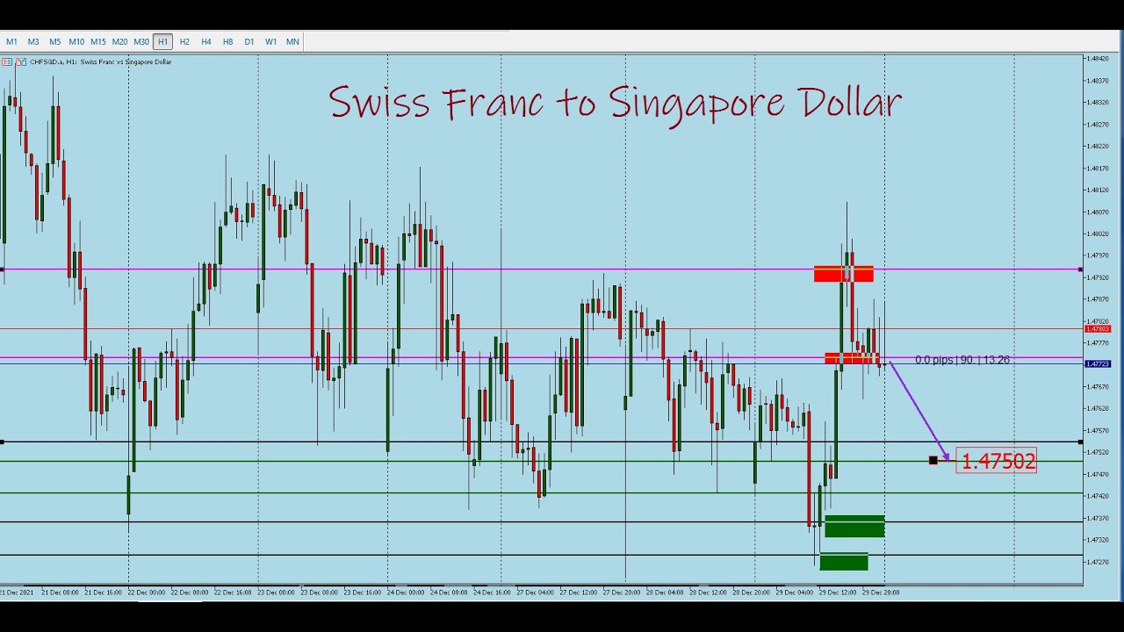Set timeframe to M30
The image size is (1124, 632).
[x=140, y=41]
